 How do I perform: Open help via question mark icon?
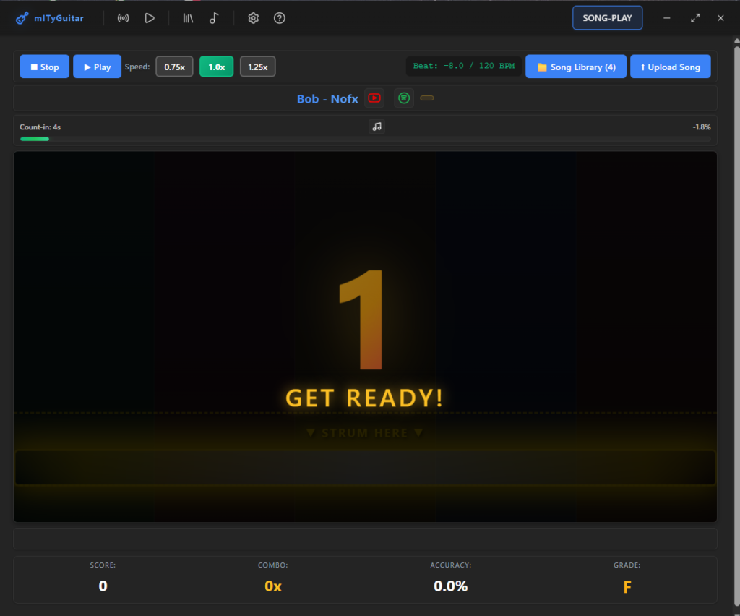click(x=280, y=18)
